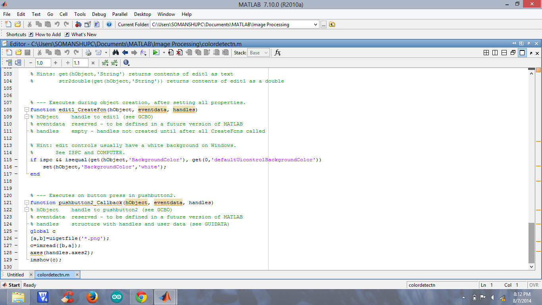Multiply value with the multiplication button
Screen dimensions: 542x305
93,63
